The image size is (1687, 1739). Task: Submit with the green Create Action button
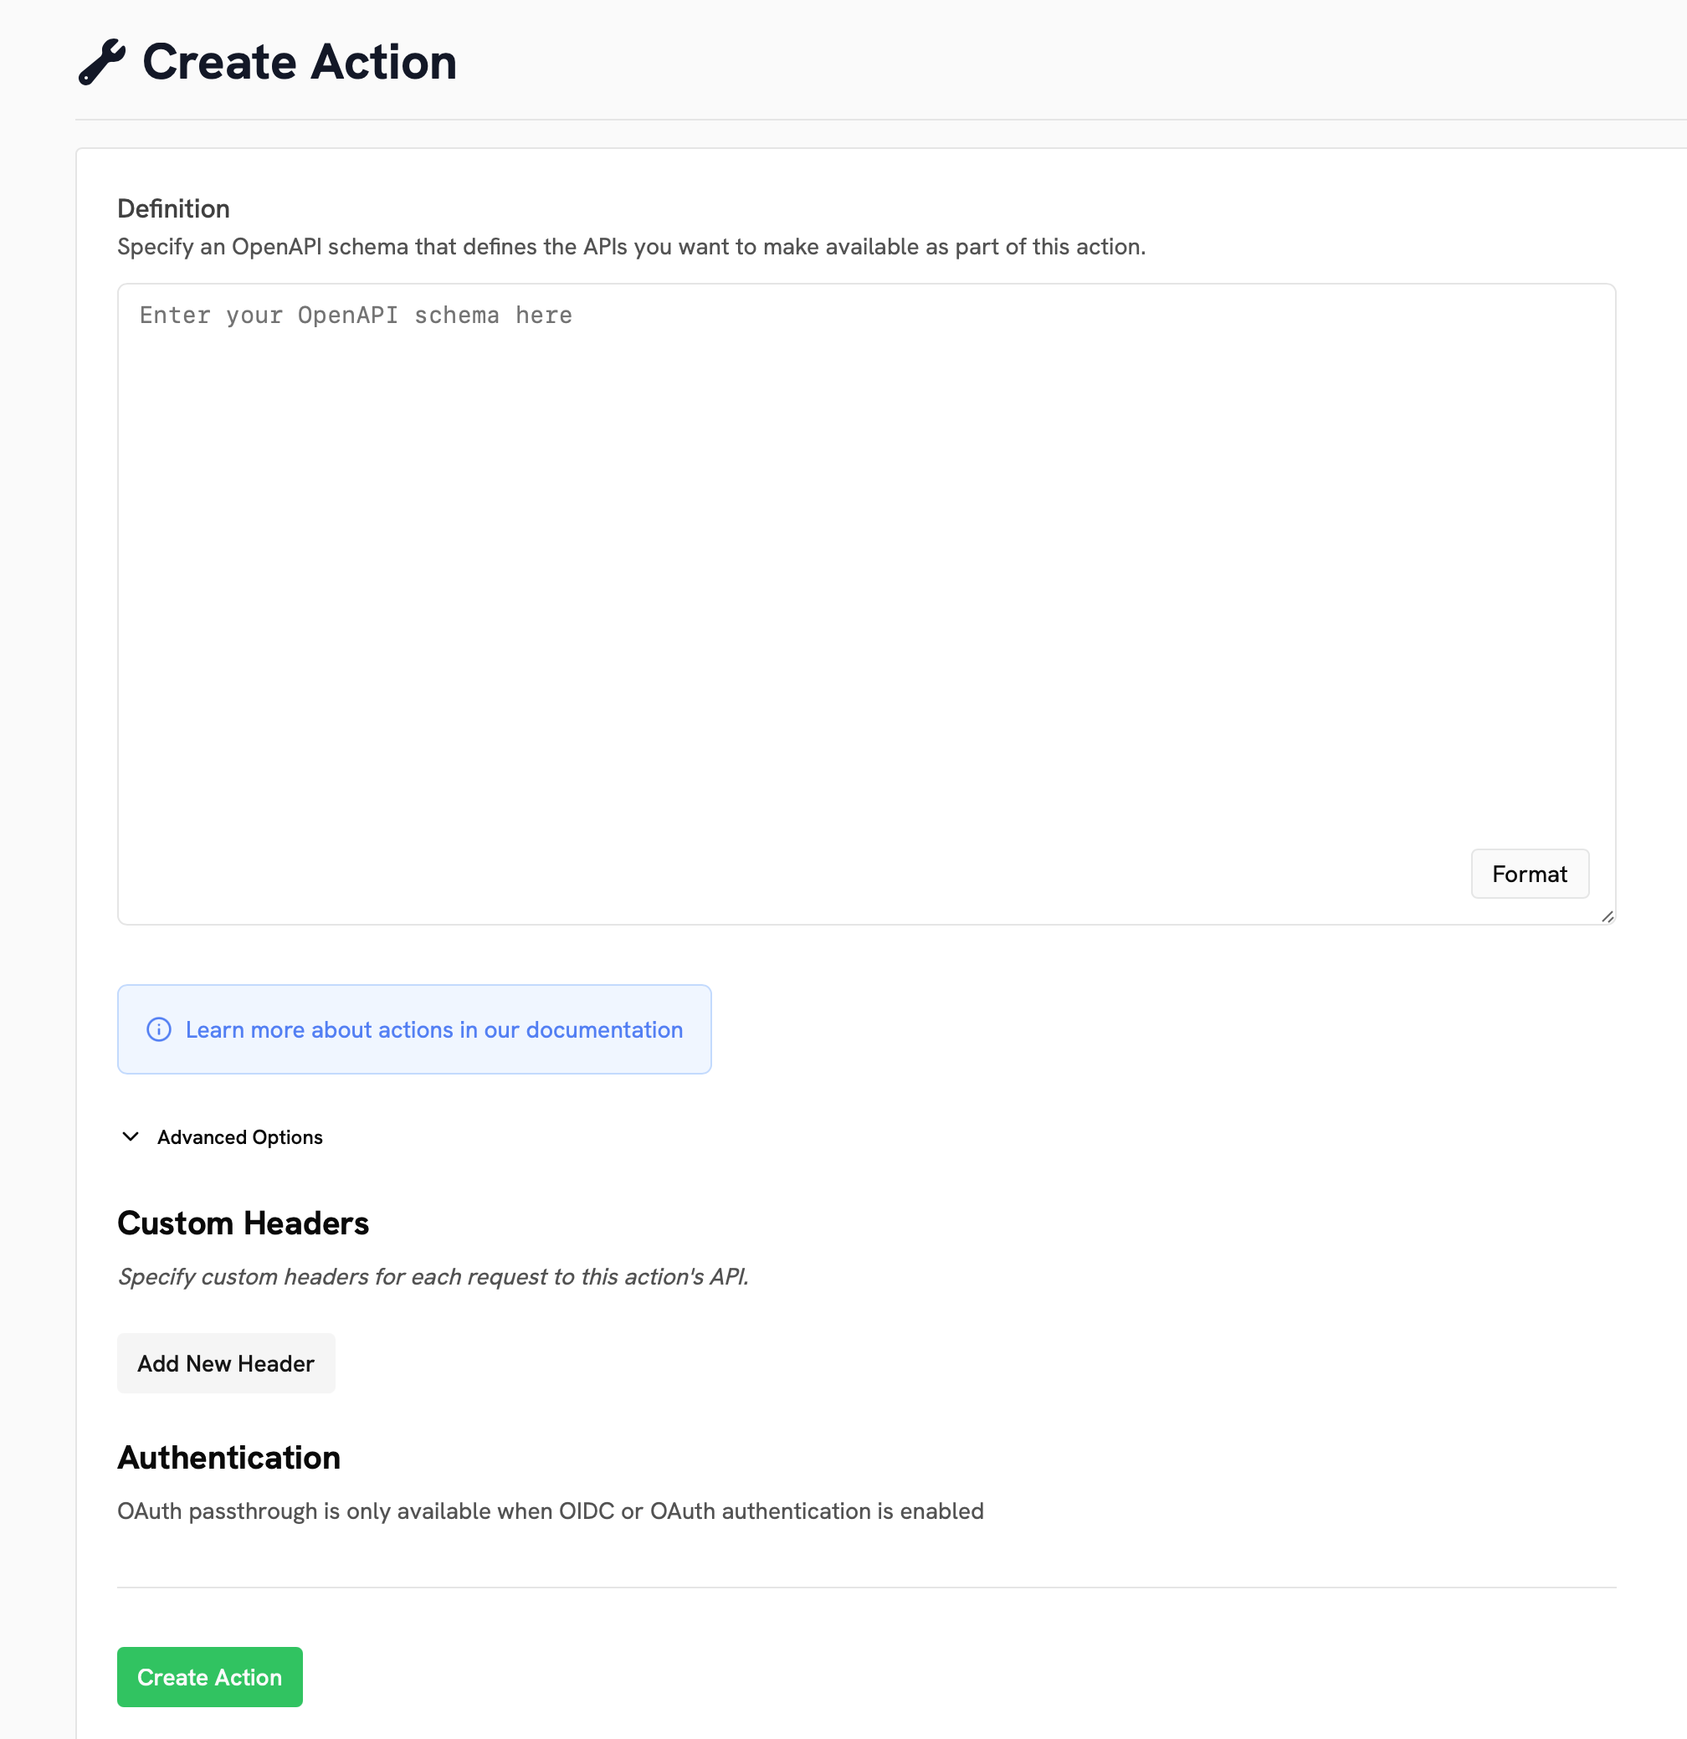point(210,1677)
